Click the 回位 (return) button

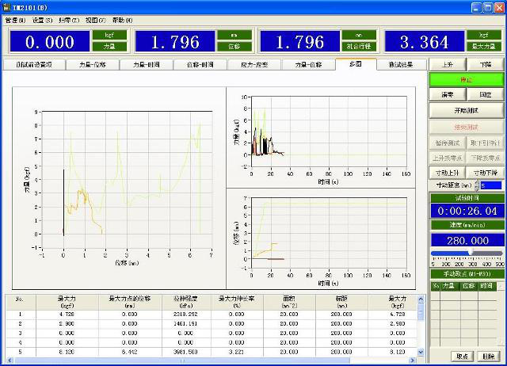click(486, 94)
